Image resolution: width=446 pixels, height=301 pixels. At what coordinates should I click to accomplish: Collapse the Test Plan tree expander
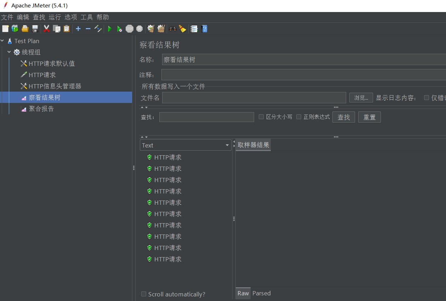click(2, 41)
